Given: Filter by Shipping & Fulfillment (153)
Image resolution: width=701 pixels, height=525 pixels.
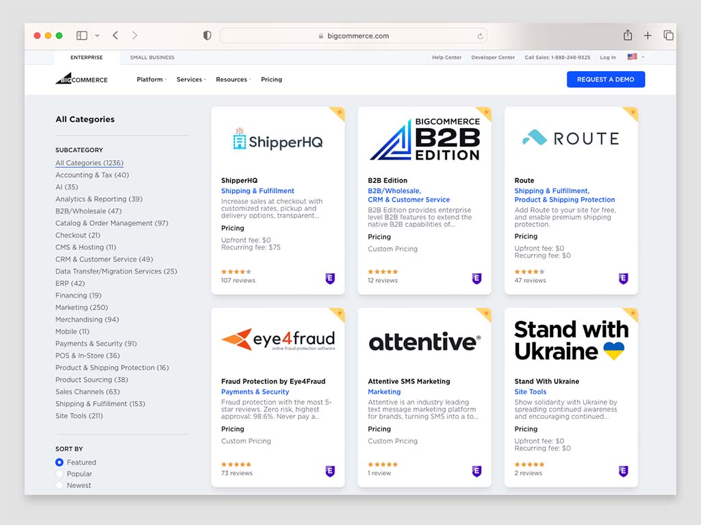Looking at the screenshot, I should pos(100,403).
